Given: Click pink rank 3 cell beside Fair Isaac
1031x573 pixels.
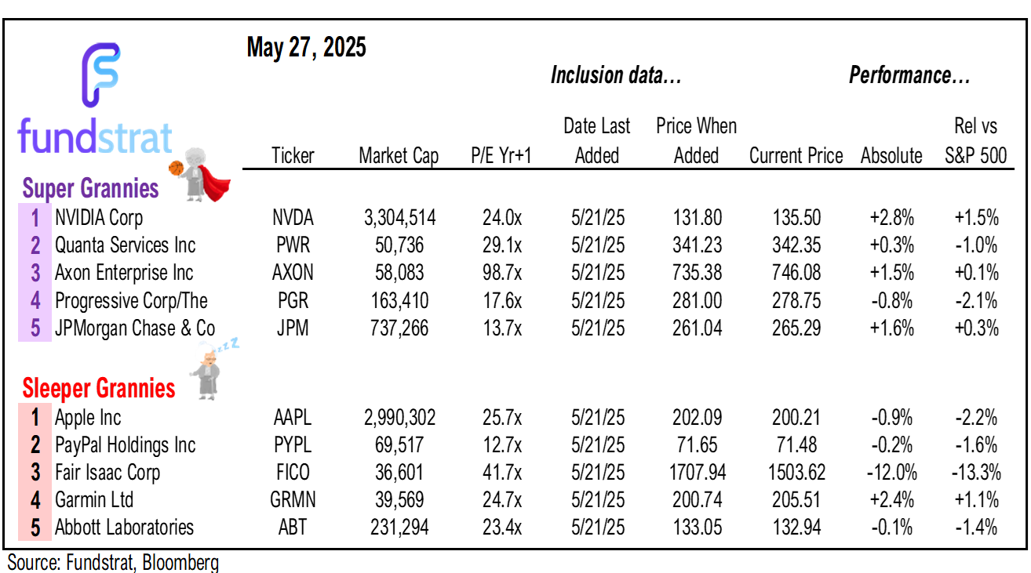Looking at the screenshot, I should 35,473.
